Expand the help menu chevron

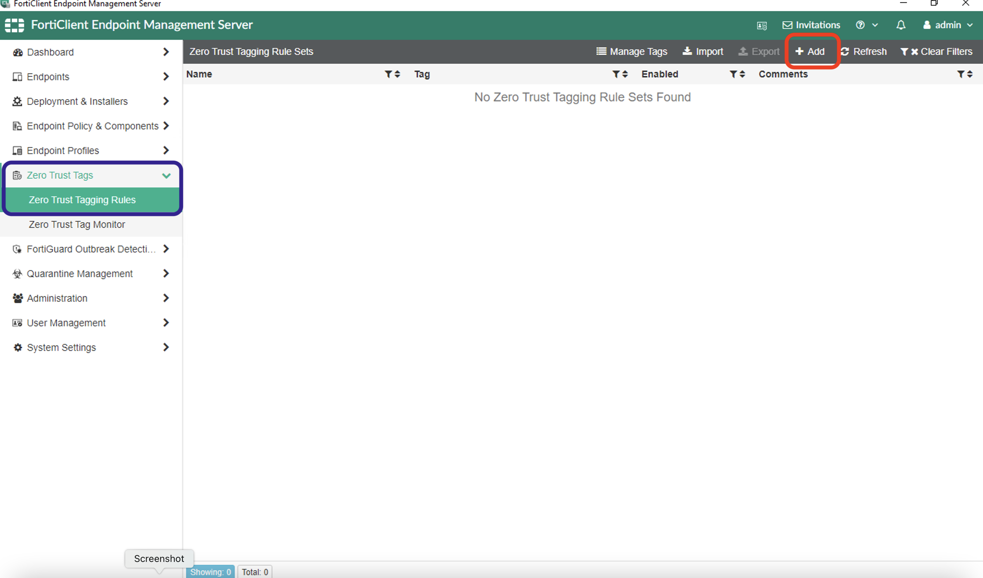point(875,25)
